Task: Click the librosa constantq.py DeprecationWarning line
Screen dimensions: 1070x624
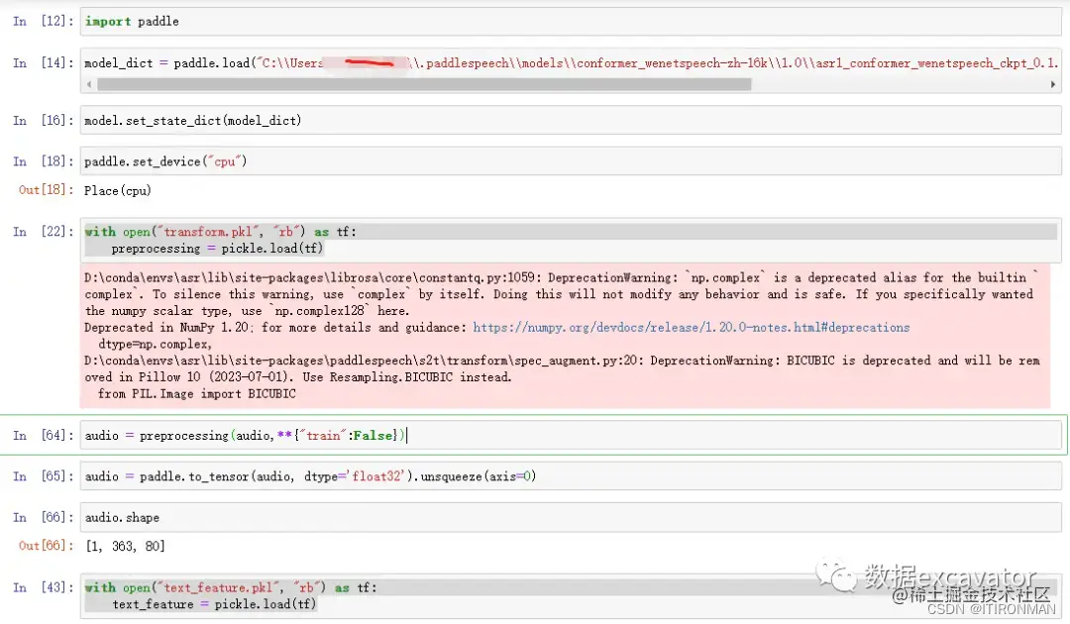Action: click(x=561, y=277)
